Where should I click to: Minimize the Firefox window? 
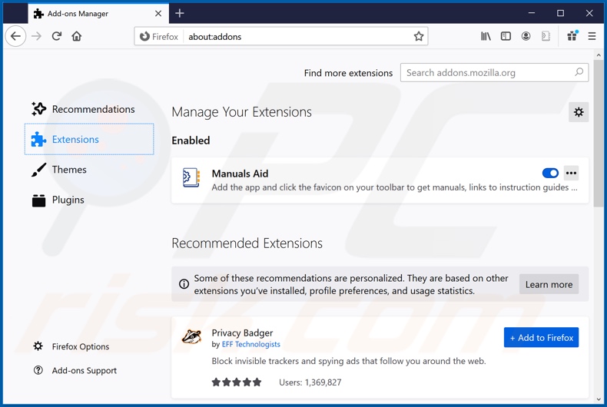(x=532, y=13)
